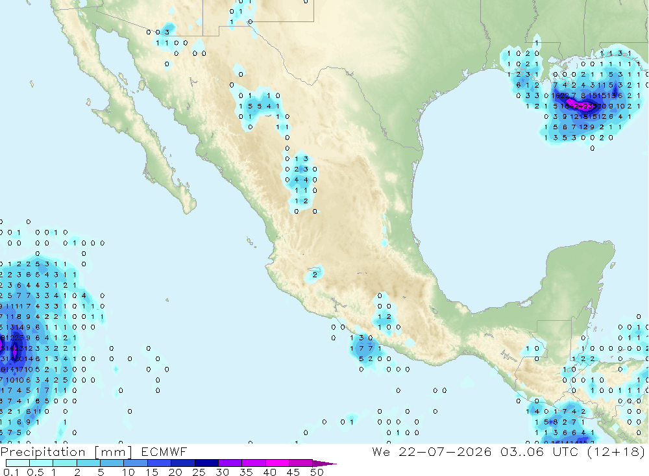The width and height of the screenshot is (649, 476).
Task: Pick the purple legend swatch between 30 and 35
Action: click(x=230, y=463)
